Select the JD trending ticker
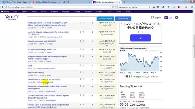The width and height of the screenshot is (195, 109). click(123, 95)
